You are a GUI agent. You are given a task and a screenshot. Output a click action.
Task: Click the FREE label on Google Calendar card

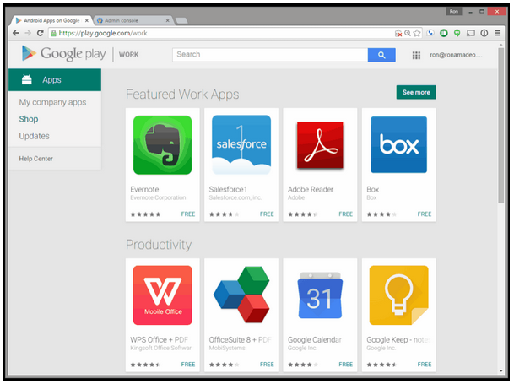(x=345, y=365)
